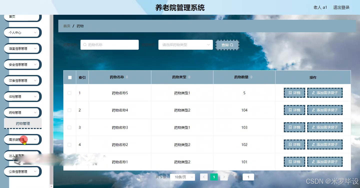360x188 pixels.
Task: Select 药物管理 submenu item in sidebar
Action: tap(23, 123)
